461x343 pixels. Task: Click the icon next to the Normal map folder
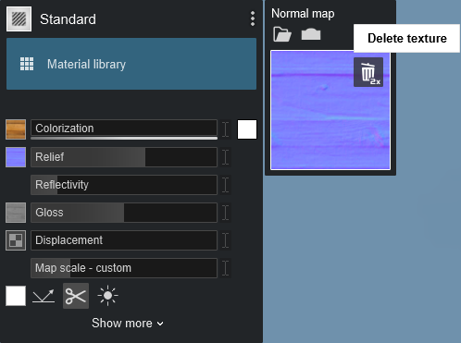(311, 34)
